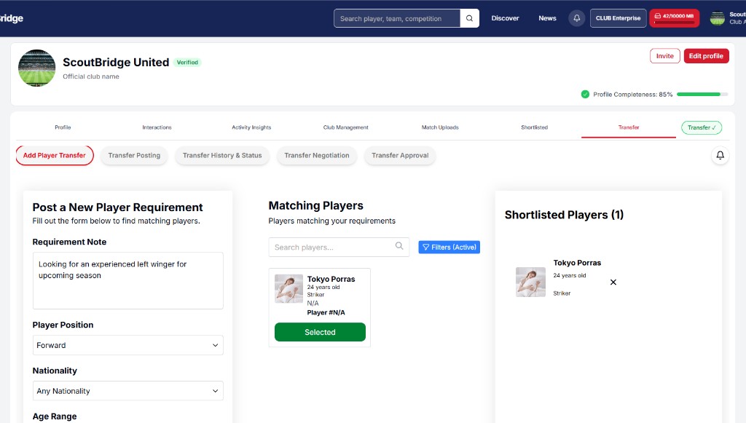Focus the Search player, team, competition field
The width and height of the screenshot is (746, 423).
[x=397, y=18]
